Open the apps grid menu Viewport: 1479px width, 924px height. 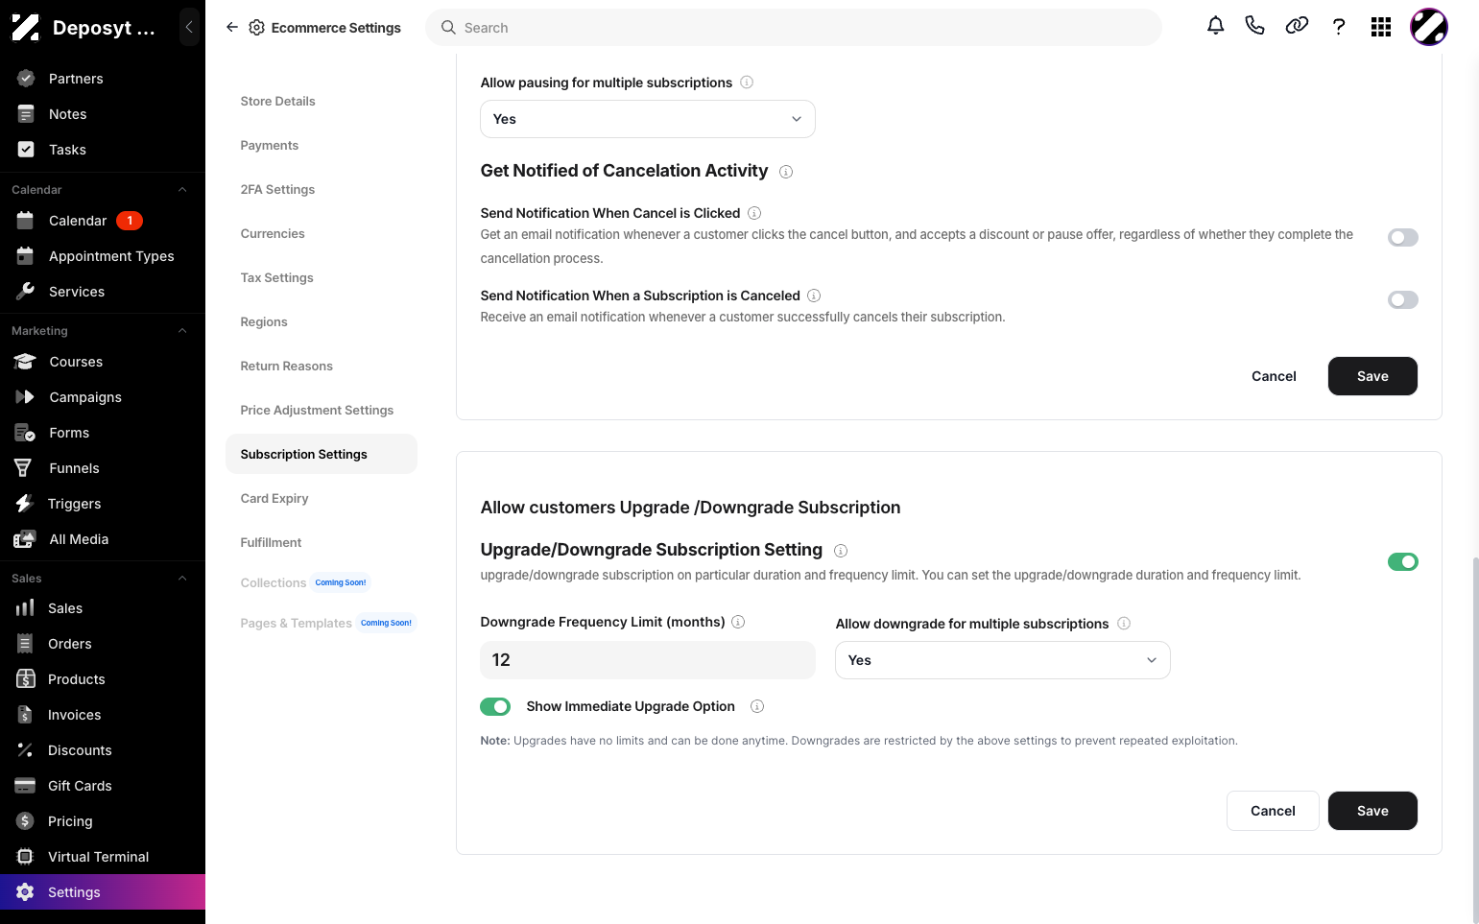point(1381,27)
